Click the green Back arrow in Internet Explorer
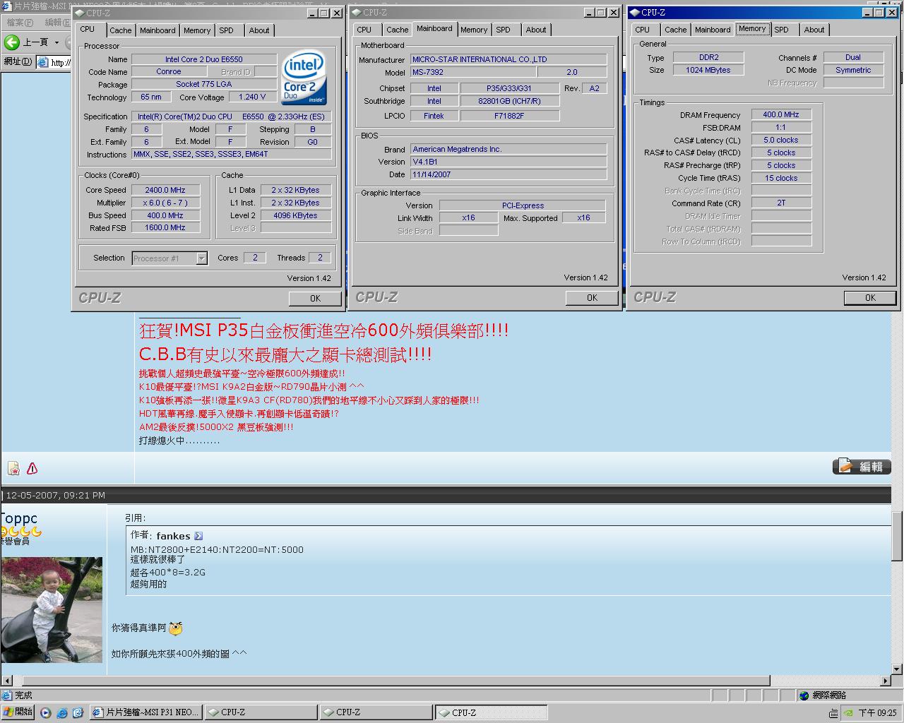904x723 pixels. (x=11, y=42)
